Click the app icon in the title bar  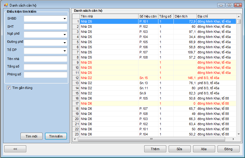click(x=6, y=5)
